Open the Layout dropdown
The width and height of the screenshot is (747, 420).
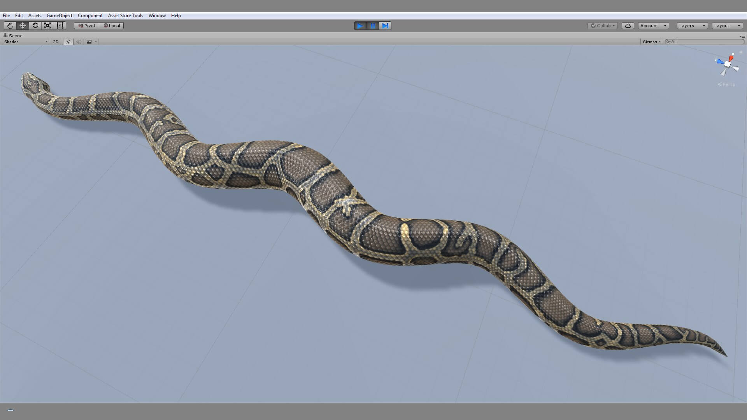point(727,26)
